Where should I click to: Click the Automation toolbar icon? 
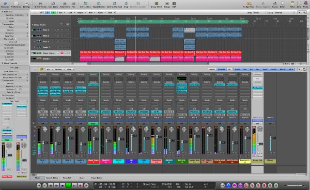click(x=65, y=4)
